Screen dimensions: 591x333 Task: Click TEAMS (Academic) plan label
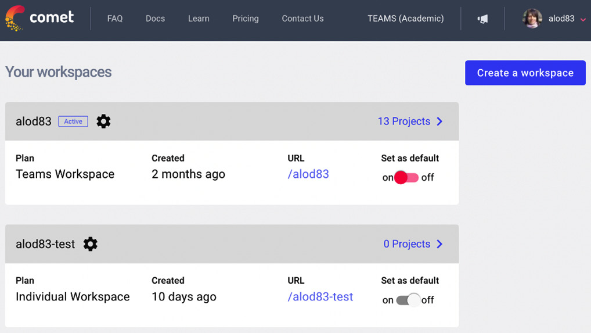[x=406, y=19]
